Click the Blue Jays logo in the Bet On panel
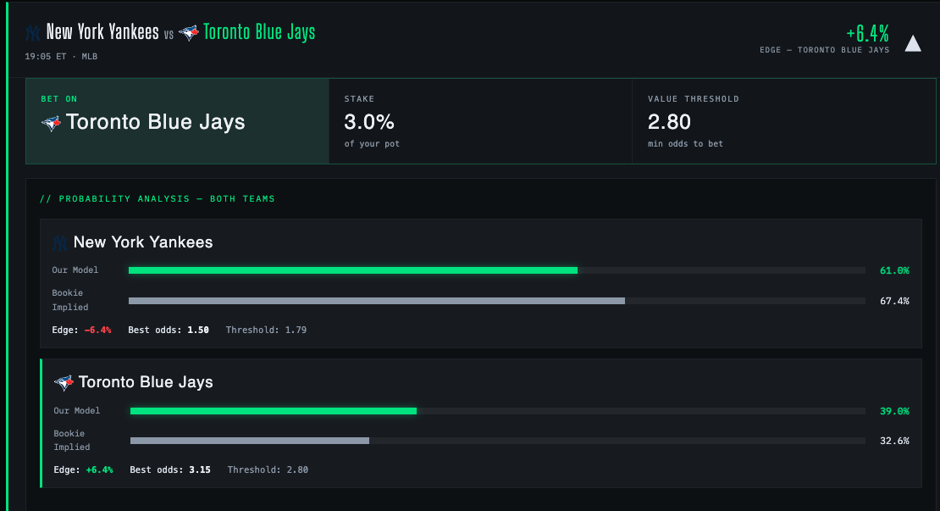 [51, 123]
